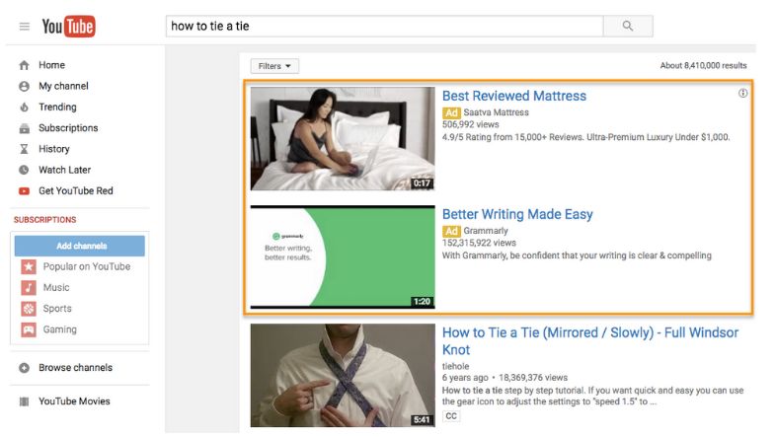Click the Grammarly advertiser name

click(486, 231)
